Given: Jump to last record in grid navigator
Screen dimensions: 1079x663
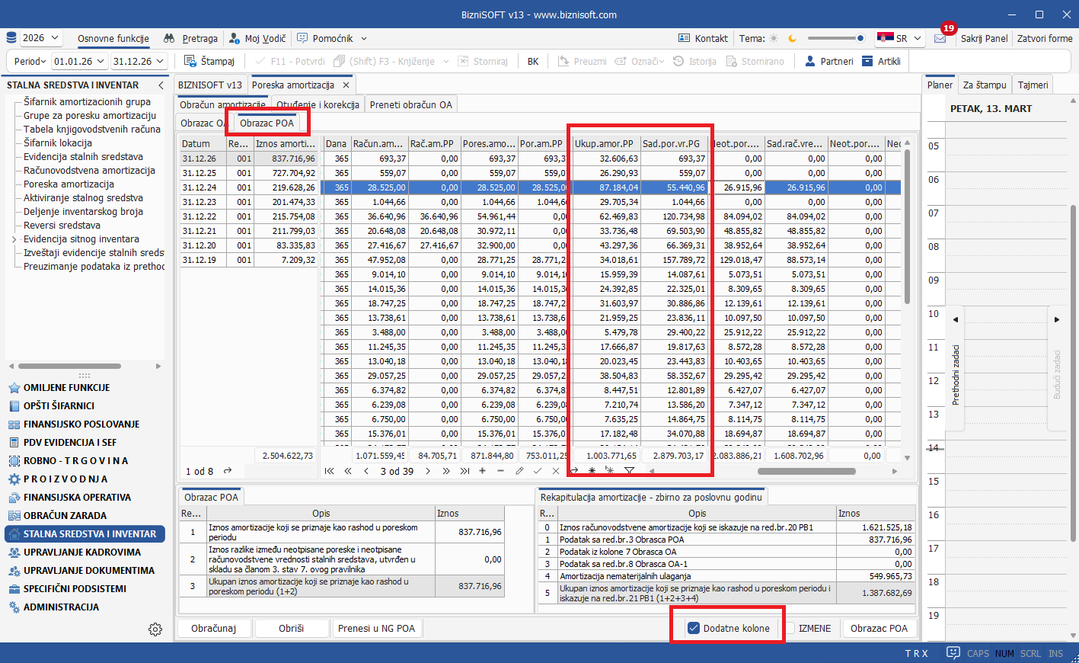Looking at the screenshot, I should [x=464, y=471].
